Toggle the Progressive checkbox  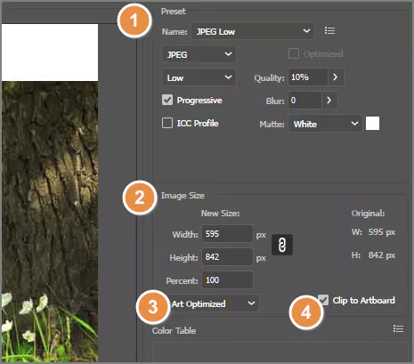click(x=167, y=100)
